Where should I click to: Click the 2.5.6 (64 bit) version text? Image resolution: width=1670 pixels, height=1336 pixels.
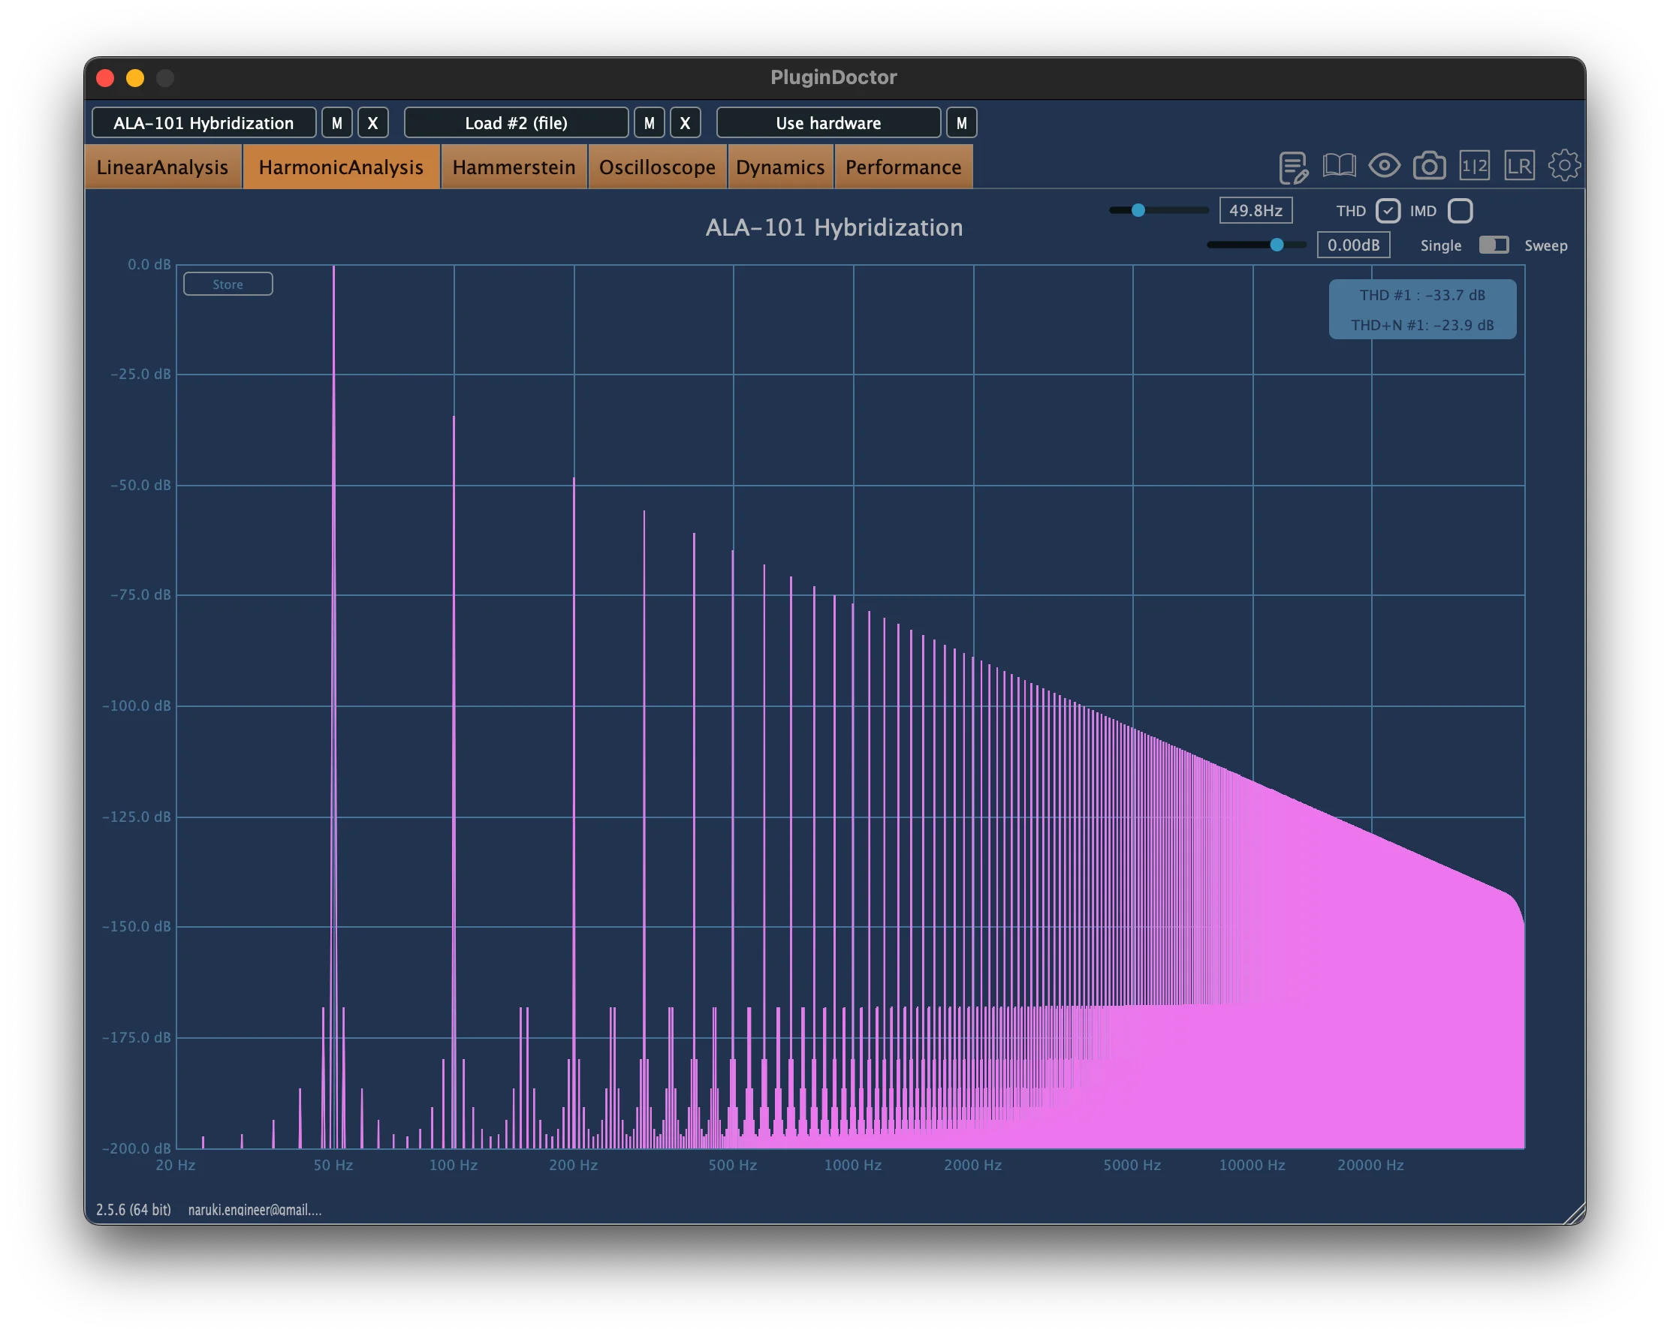point(133,1209)
